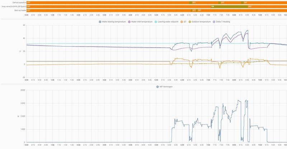Click the 4.000 value on the WP Vermogen y-axis
Image resolution: width=287 pixels, height=149 pixels.
pos(23,90)
